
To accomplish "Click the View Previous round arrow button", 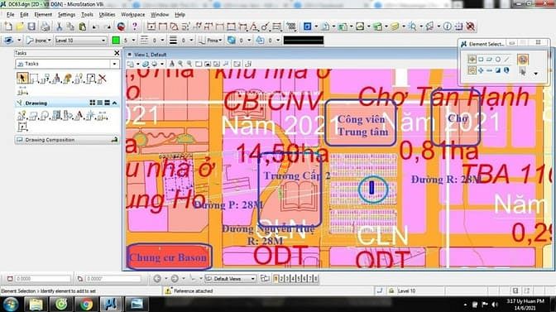I will [157, 279].
